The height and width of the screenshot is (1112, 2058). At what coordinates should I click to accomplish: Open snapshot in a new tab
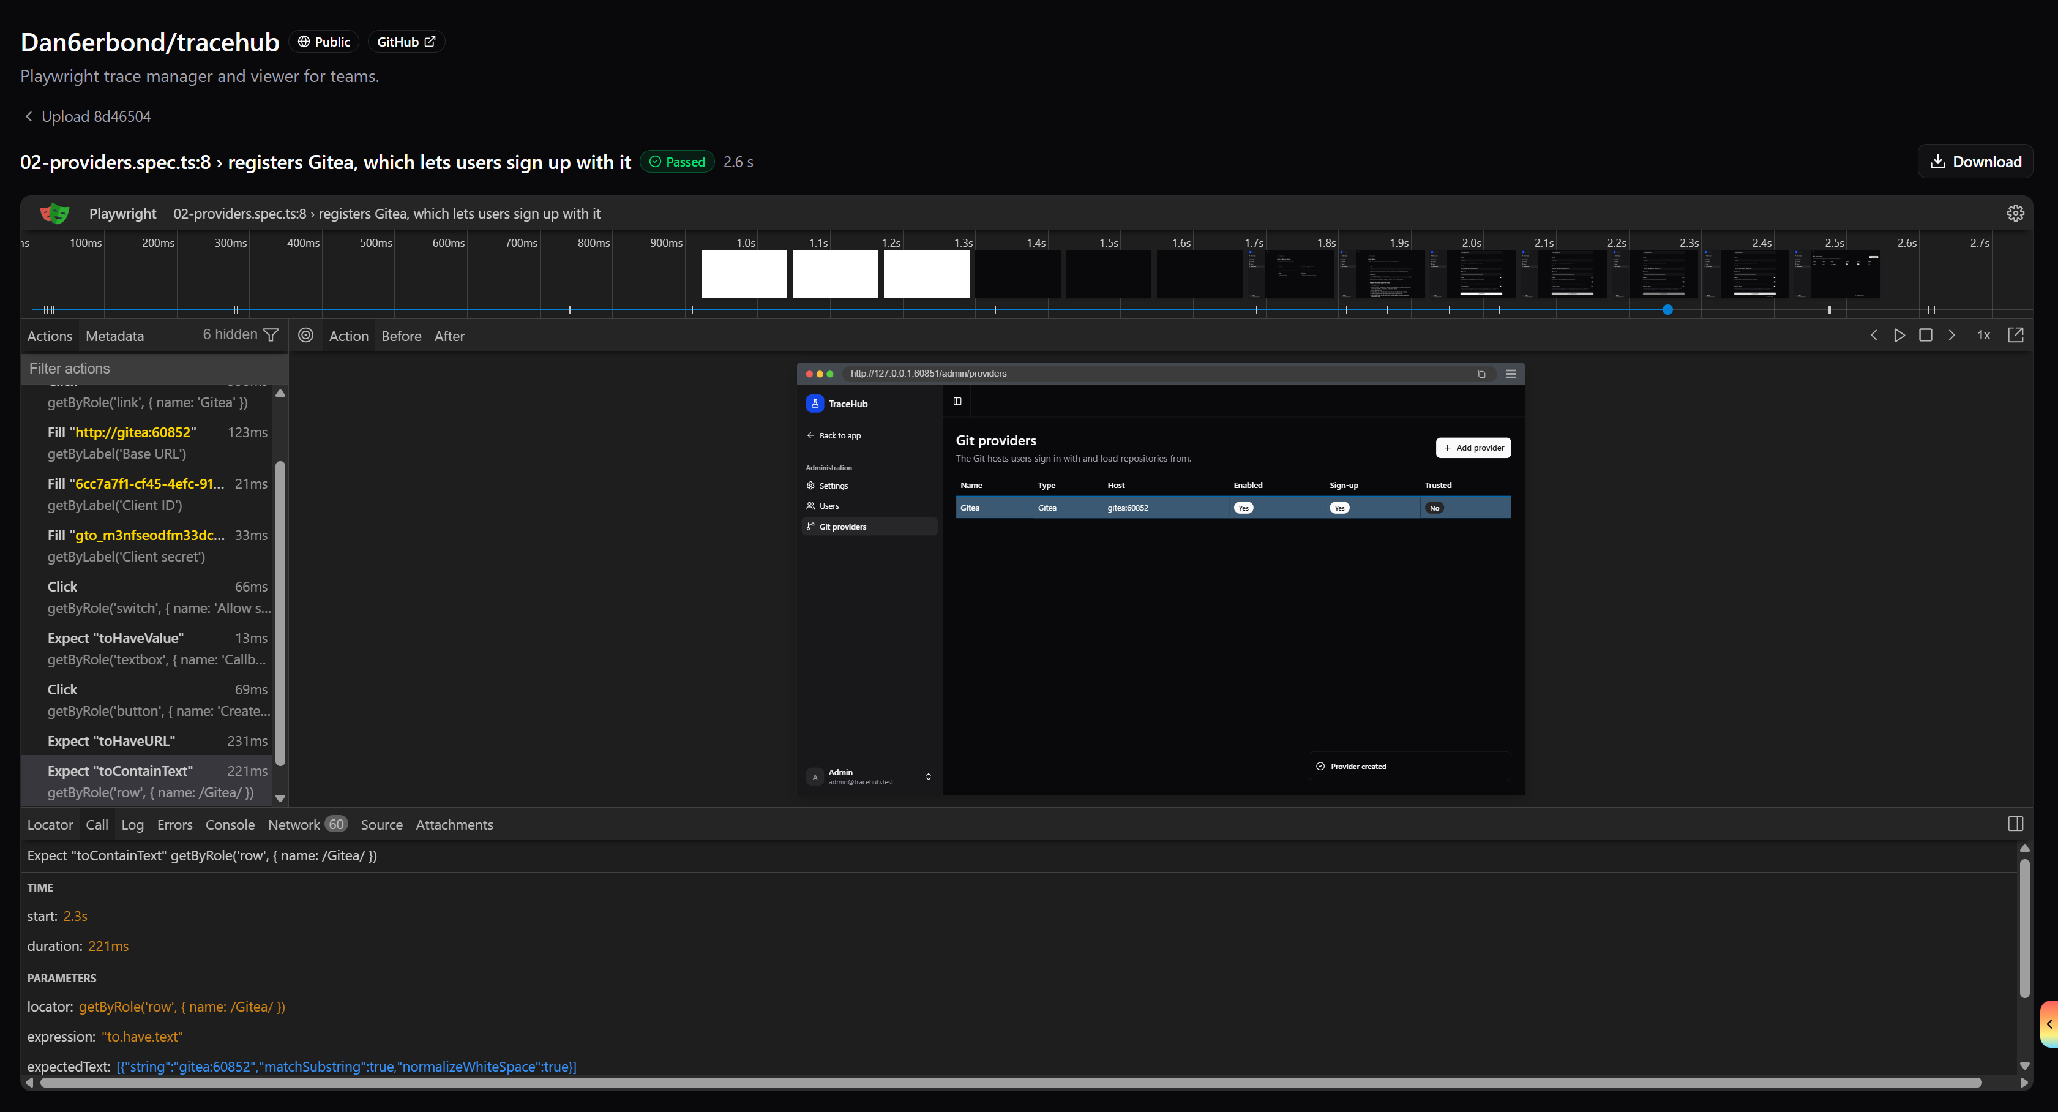point(2015,335)
